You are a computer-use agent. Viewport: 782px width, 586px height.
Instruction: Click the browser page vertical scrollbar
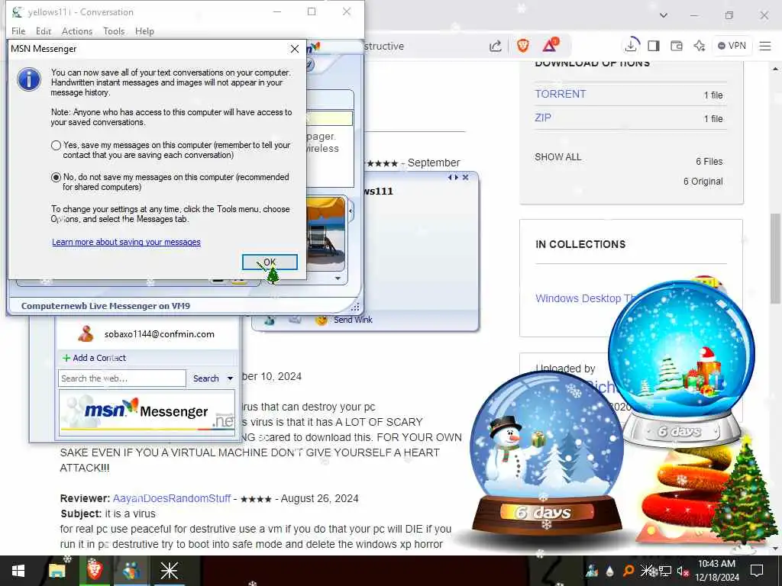[776, 259]
